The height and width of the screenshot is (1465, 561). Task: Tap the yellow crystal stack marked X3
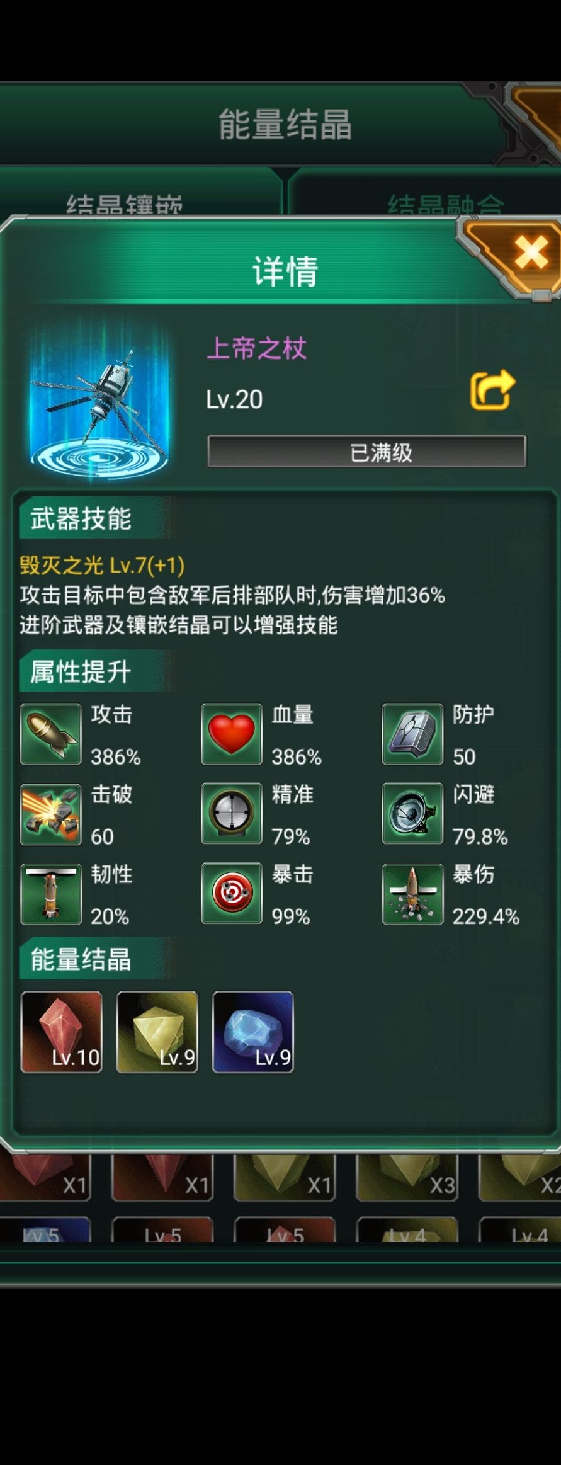(407, 1177)
